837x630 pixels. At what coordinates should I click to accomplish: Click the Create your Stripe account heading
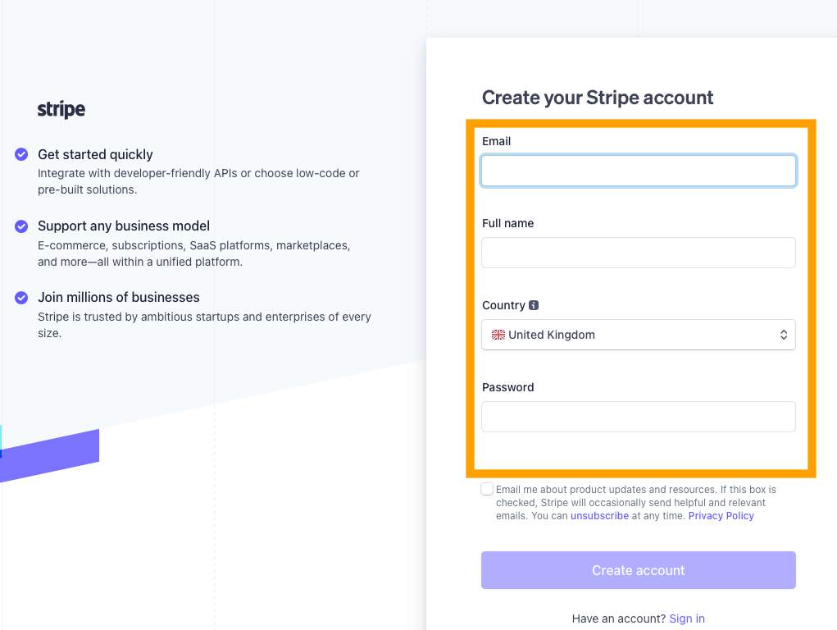[x=598, y=98]
